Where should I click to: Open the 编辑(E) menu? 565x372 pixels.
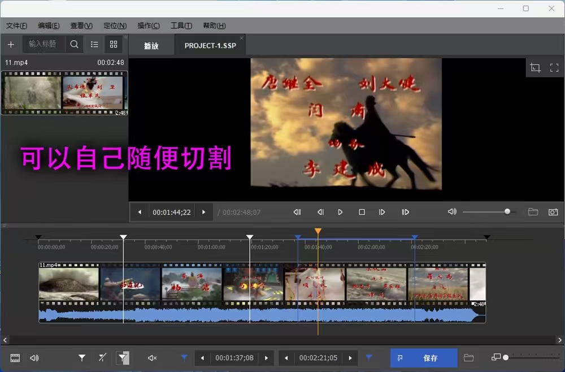(x=49, y=25)
